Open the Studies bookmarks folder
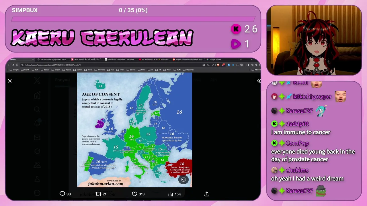367x206 pixels. 131,70
